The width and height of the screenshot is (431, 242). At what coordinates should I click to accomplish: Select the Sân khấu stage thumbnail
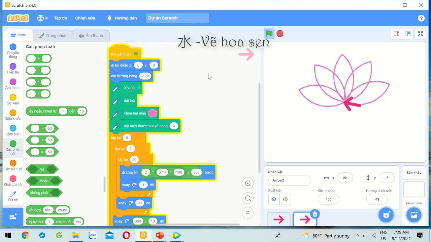(414, 190)
